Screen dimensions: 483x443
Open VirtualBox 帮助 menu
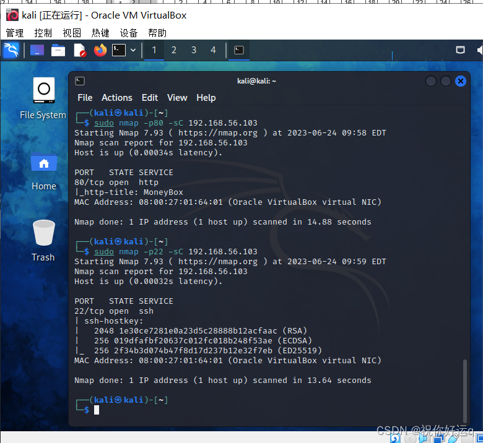(x=157, y=33)
